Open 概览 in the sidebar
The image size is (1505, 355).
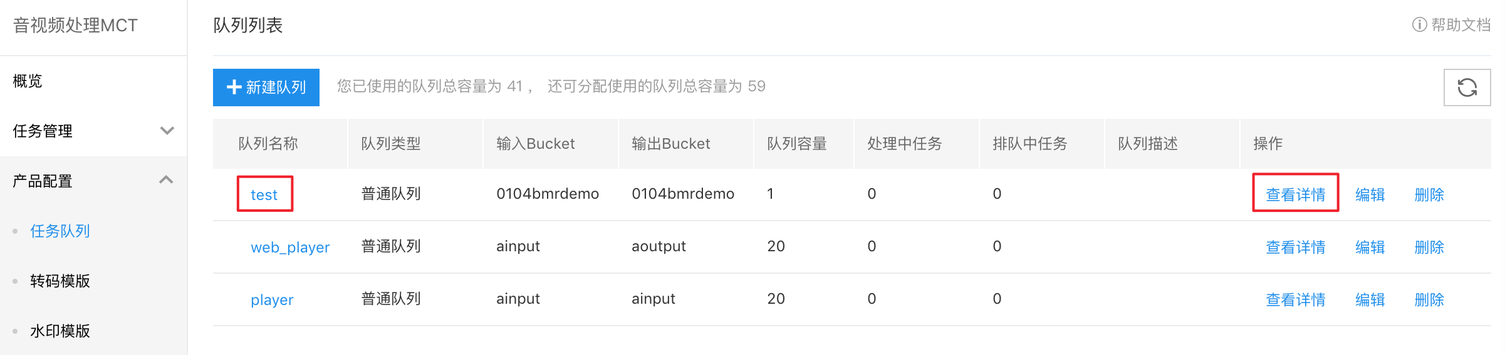(28, 81)
